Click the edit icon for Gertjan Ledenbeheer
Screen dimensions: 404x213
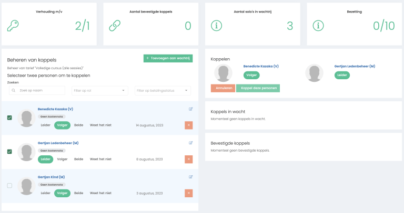tap(190, 143)
